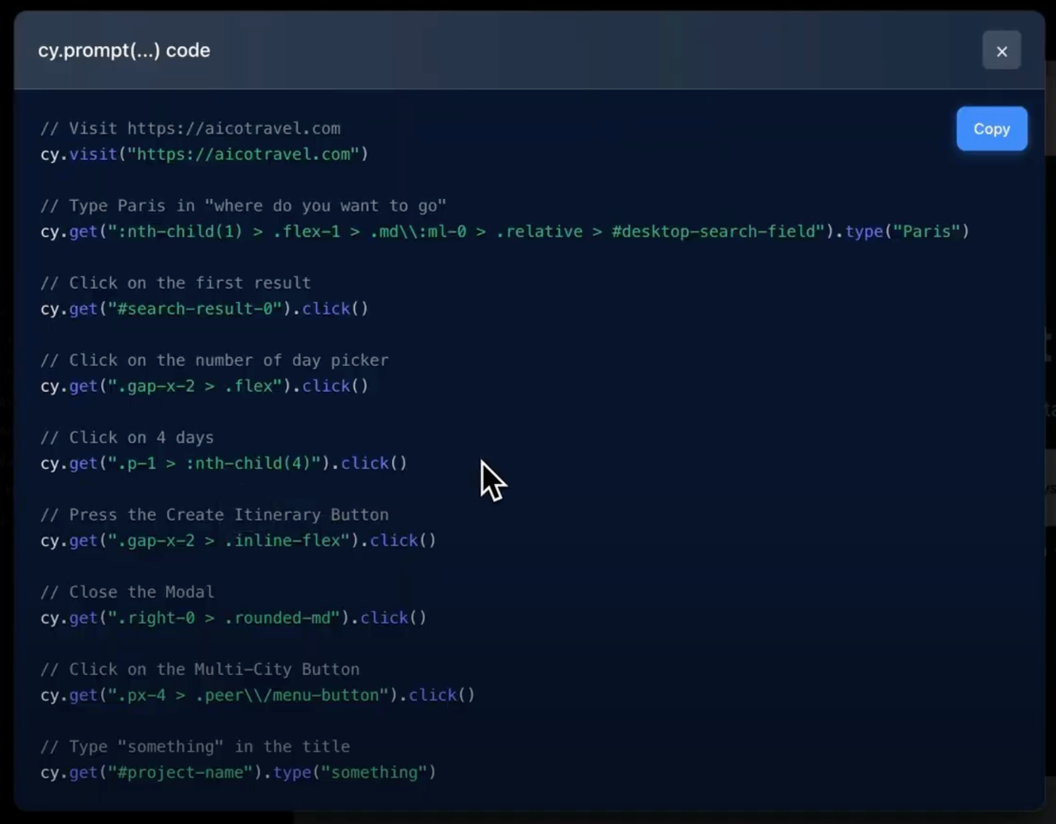Click the Copy button

point(991,129)
